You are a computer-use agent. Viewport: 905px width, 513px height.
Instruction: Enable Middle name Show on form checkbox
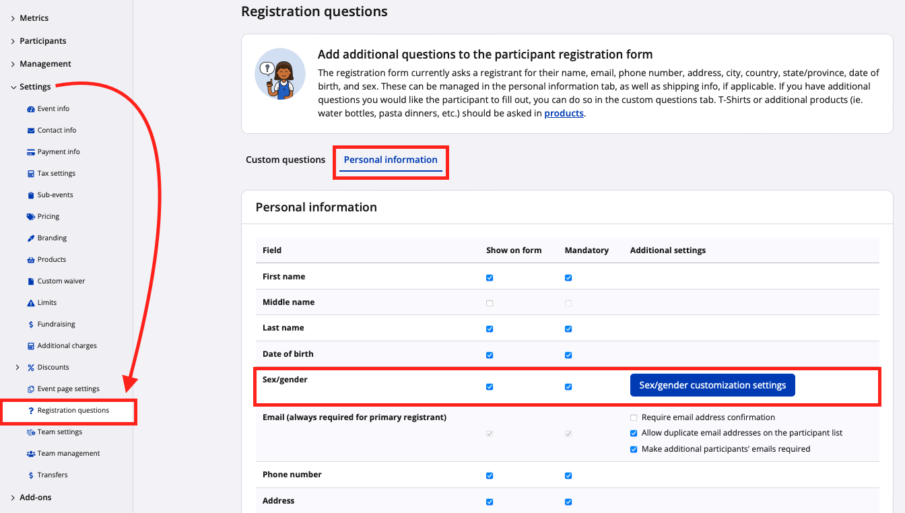(x=490, y=304)
